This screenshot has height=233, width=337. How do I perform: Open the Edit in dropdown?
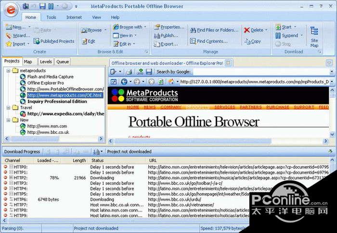point(134,44)
